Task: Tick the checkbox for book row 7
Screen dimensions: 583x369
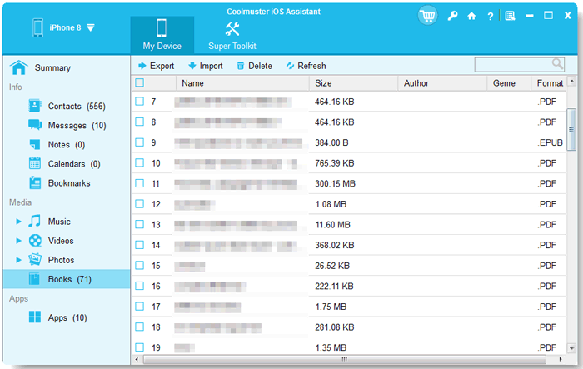Action: coord(140,102)
